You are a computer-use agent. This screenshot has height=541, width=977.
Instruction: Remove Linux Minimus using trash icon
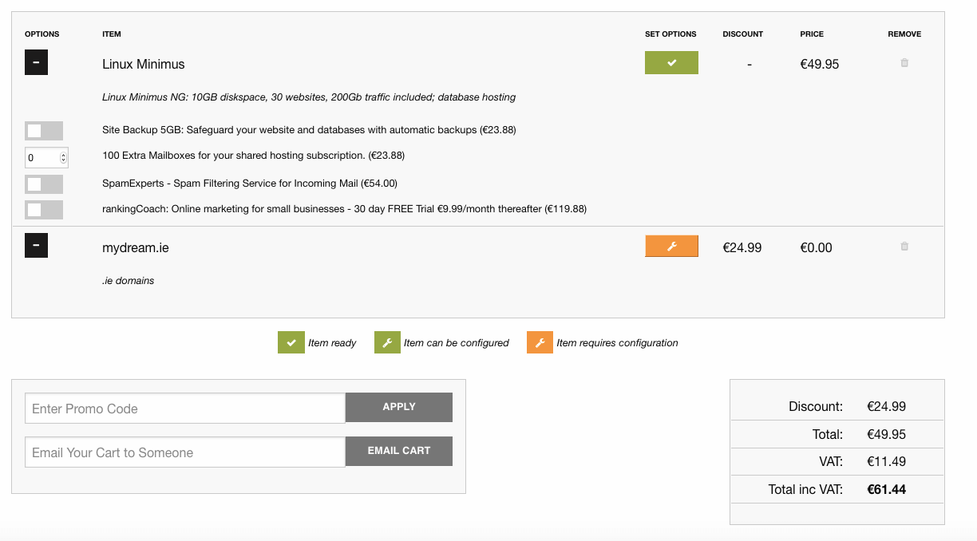click(x=904, y=63)
